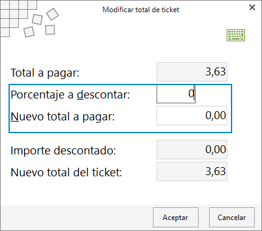Focus the Porcentaje a descontar input field
262x231 pixels.
(x=176, y=94)
